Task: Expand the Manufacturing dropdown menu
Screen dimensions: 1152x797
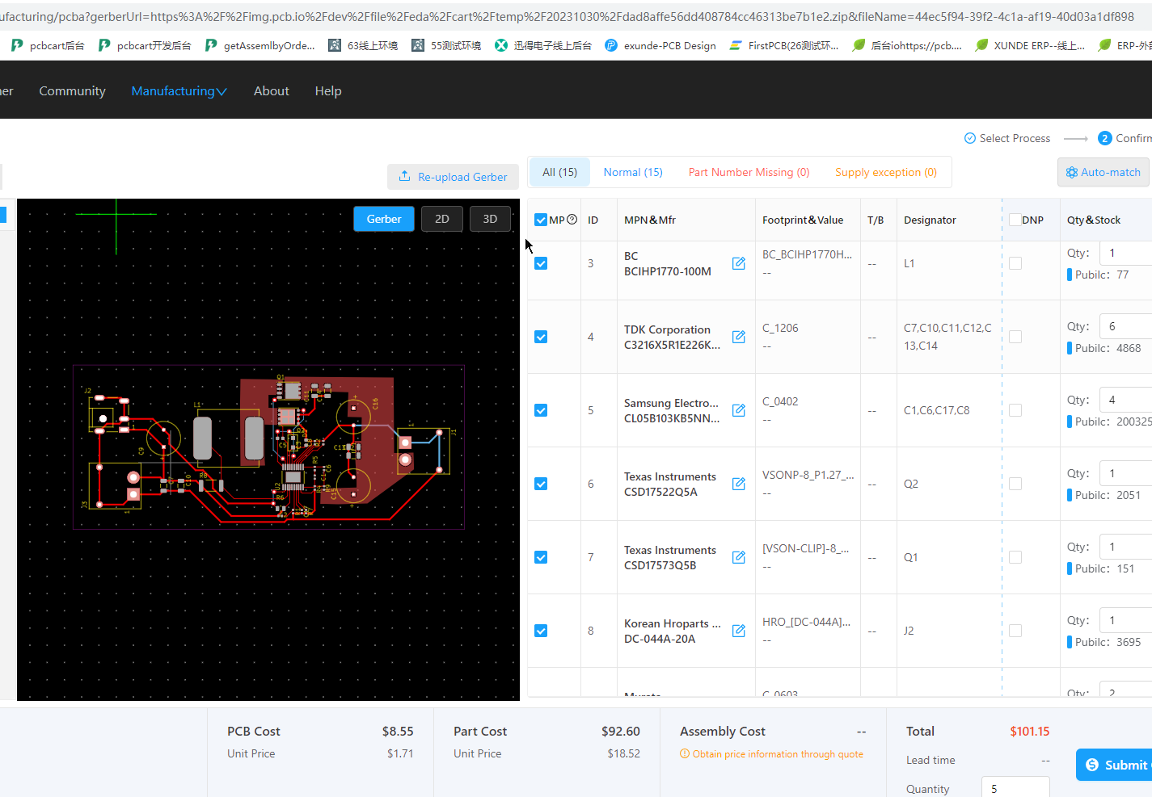Action: 179,91
